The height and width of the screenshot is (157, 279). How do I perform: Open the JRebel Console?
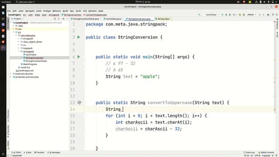click(x=266, y=153)
